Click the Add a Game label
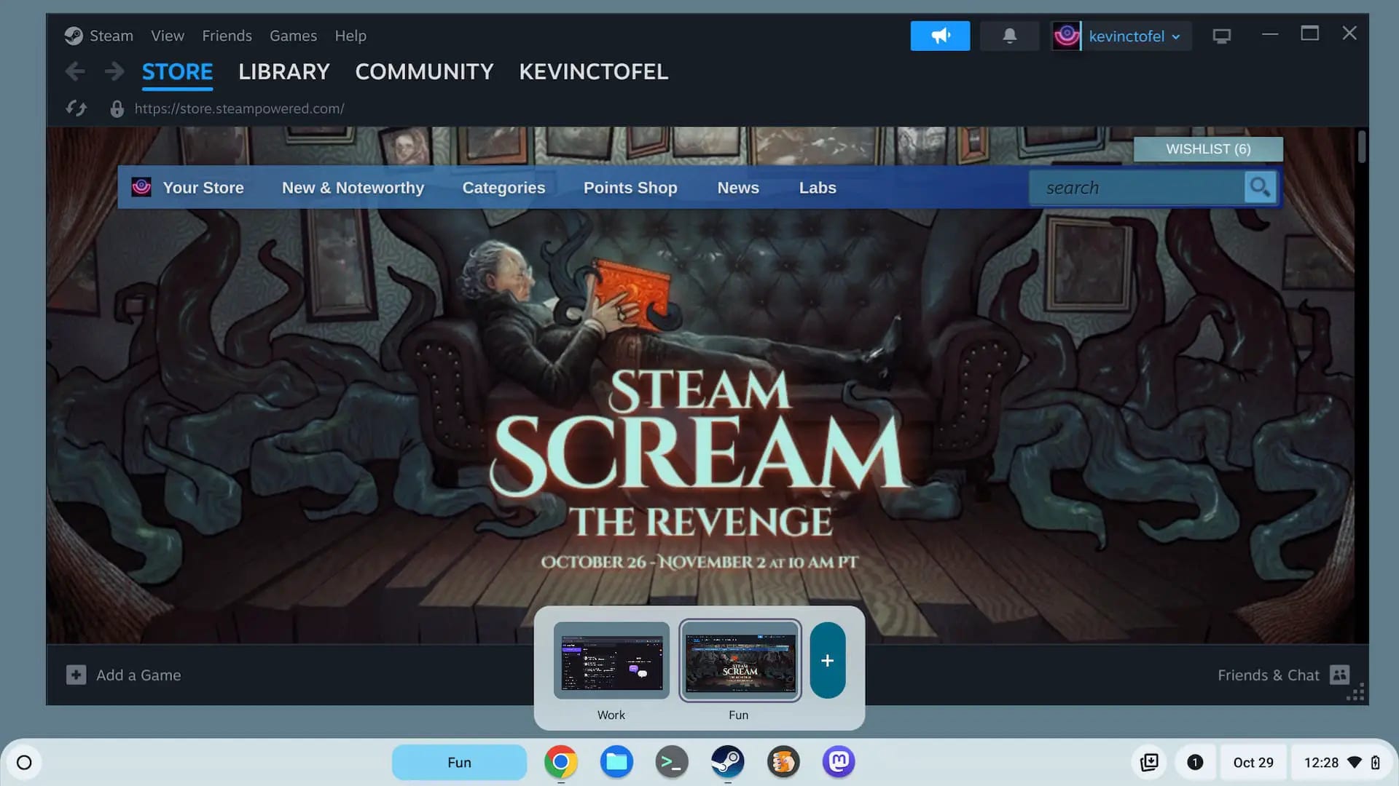The image size is (1399, 786). [x=138, y=675]
